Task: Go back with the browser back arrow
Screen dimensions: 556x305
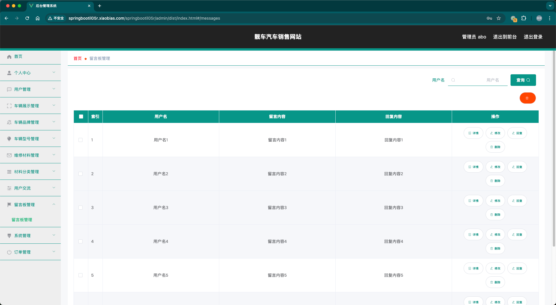Action: pyautogui.click(x=6, y=18)
